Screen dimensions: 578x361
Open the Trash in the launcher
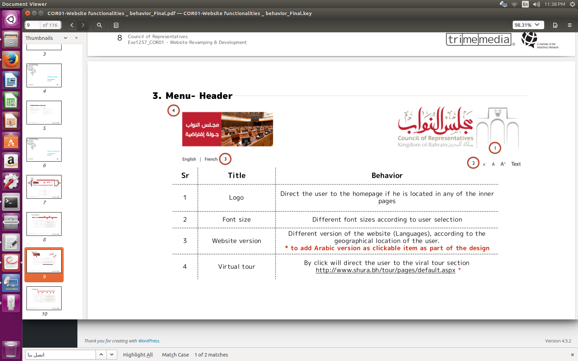(x=11, y=350)
